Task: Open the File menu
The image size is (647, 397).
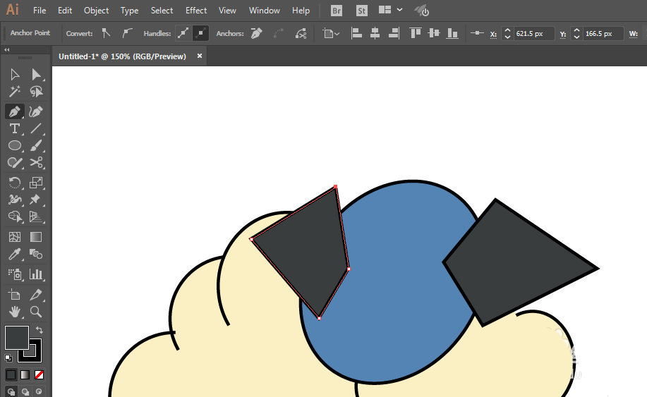Action: (x=40, y=11)
